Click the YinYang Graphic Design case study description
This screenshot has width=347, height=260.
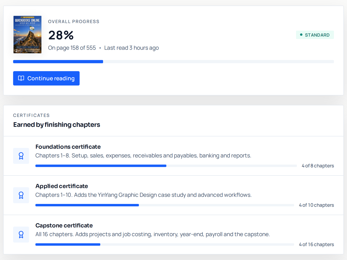coord(143,195)
